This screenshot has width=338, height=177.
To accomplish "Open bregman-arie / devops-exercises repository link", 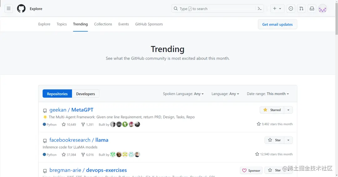I will tap(88, 170).
